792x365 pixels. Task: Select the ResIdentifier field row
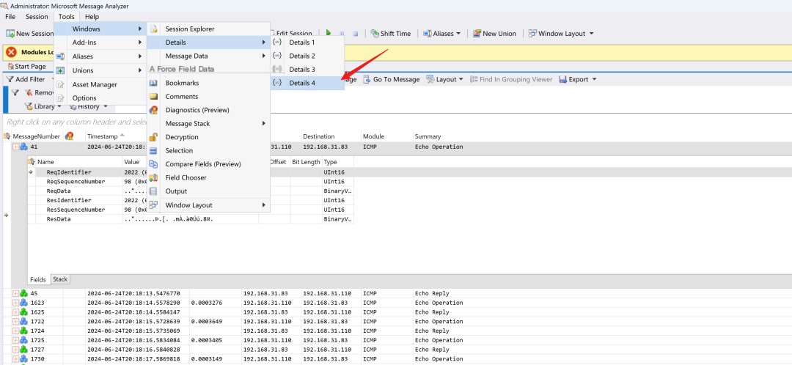[191, 200]
